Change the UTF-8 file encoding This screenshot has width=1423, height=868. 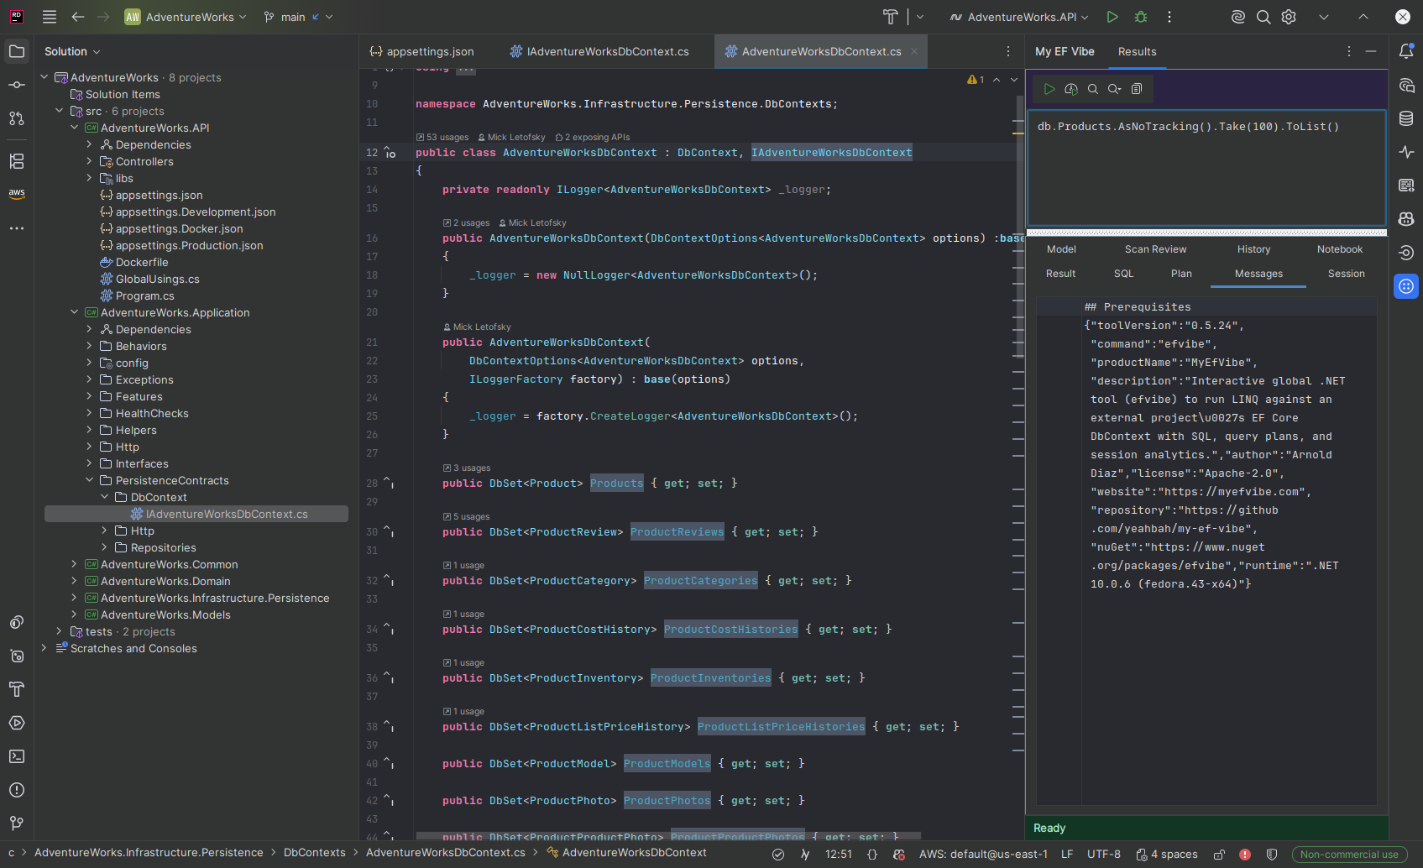coord(1104,855)
